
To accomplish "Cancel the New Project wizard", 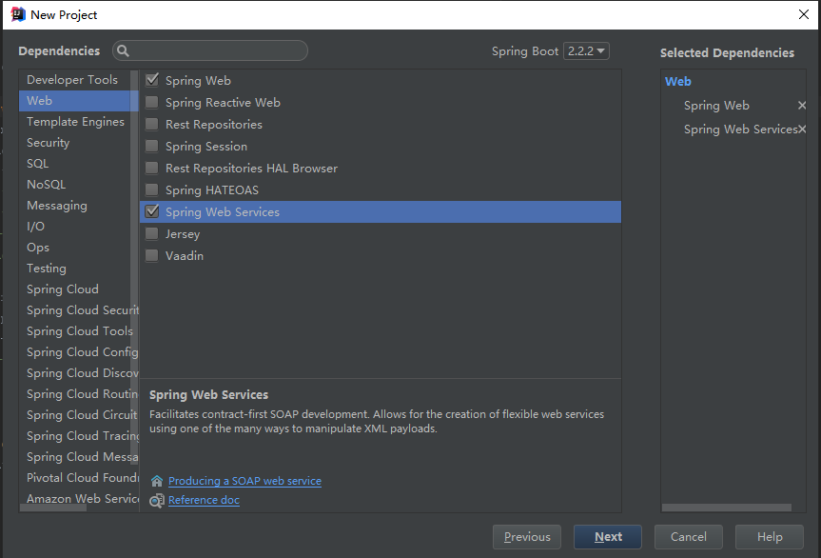I will tap(689, 537).
